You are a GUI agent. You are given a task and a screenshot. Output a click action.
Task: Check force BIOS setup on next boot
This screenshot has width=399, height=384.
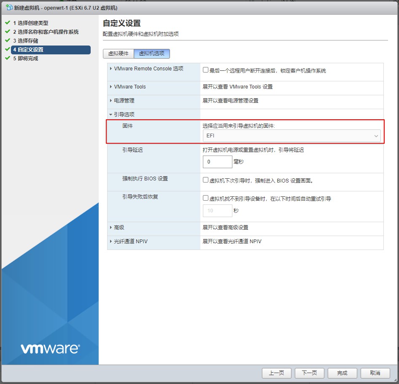point(206,180)
